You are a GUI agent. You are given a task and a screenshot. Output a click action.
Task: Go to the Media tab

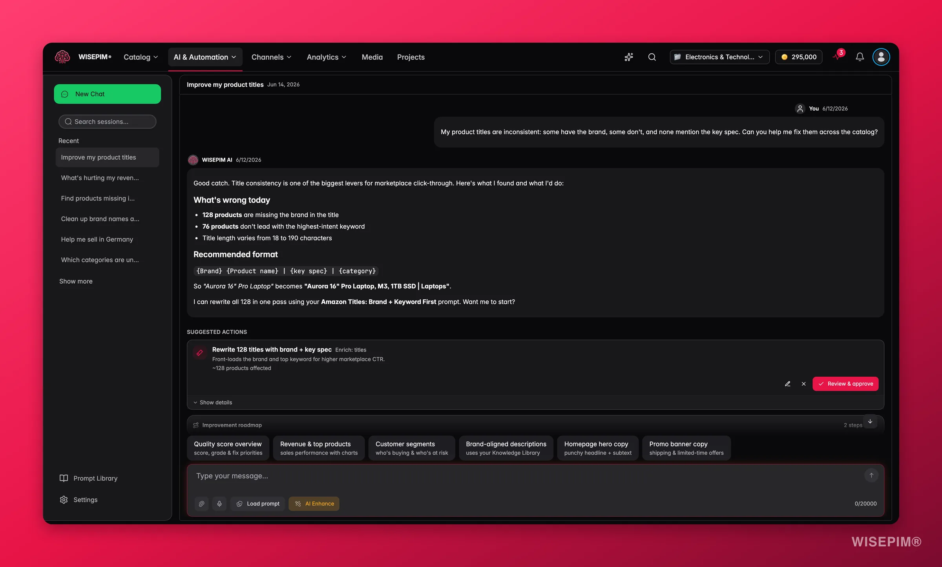pos(372,57)
